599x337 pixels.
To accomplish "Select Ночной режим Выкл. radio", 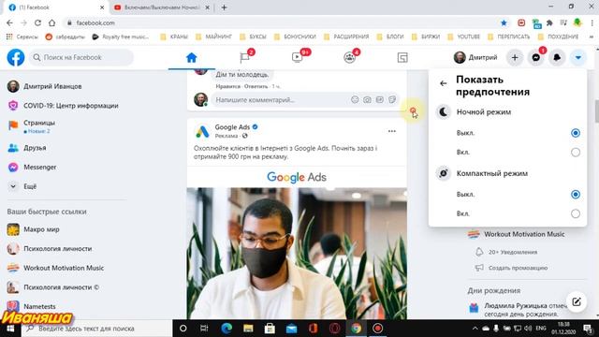I will click(576, 133).
